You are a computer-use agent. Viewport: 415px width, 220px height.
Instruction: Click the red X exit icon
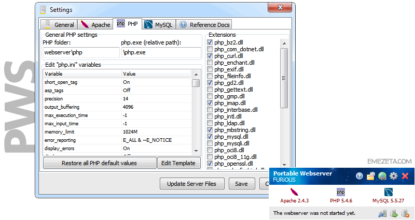(405, 176)
